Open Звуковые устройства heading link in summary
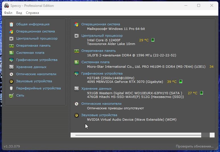The width and height of the screenshot is (220, 152). coord(99,115)
